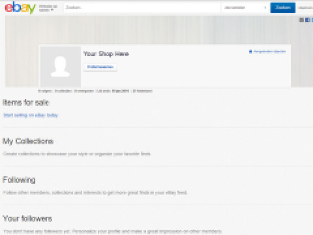Click the member since info in stats line

(x=113, y=91)
